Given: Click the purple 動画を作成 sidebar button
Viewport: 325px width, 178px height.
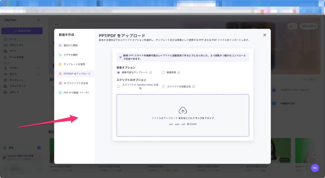Looking at the screenshot, I should click(x=22, y=31).
